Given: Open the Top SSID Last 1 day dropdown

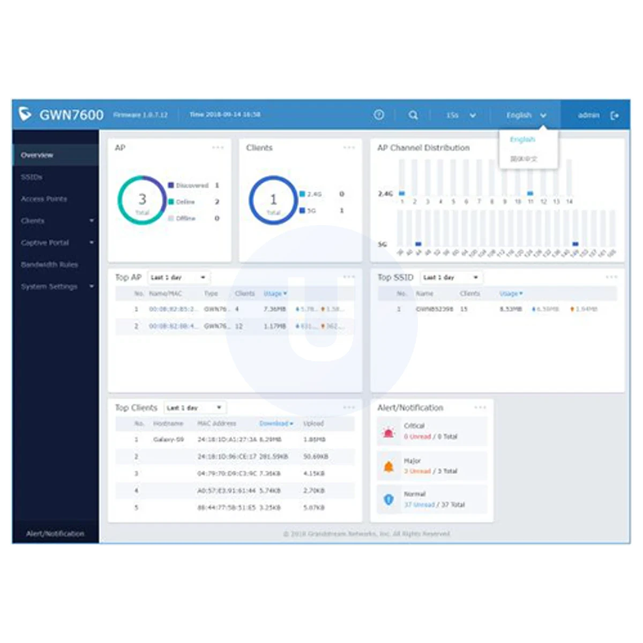Looking at the screenshot, I should click(451, 278).
